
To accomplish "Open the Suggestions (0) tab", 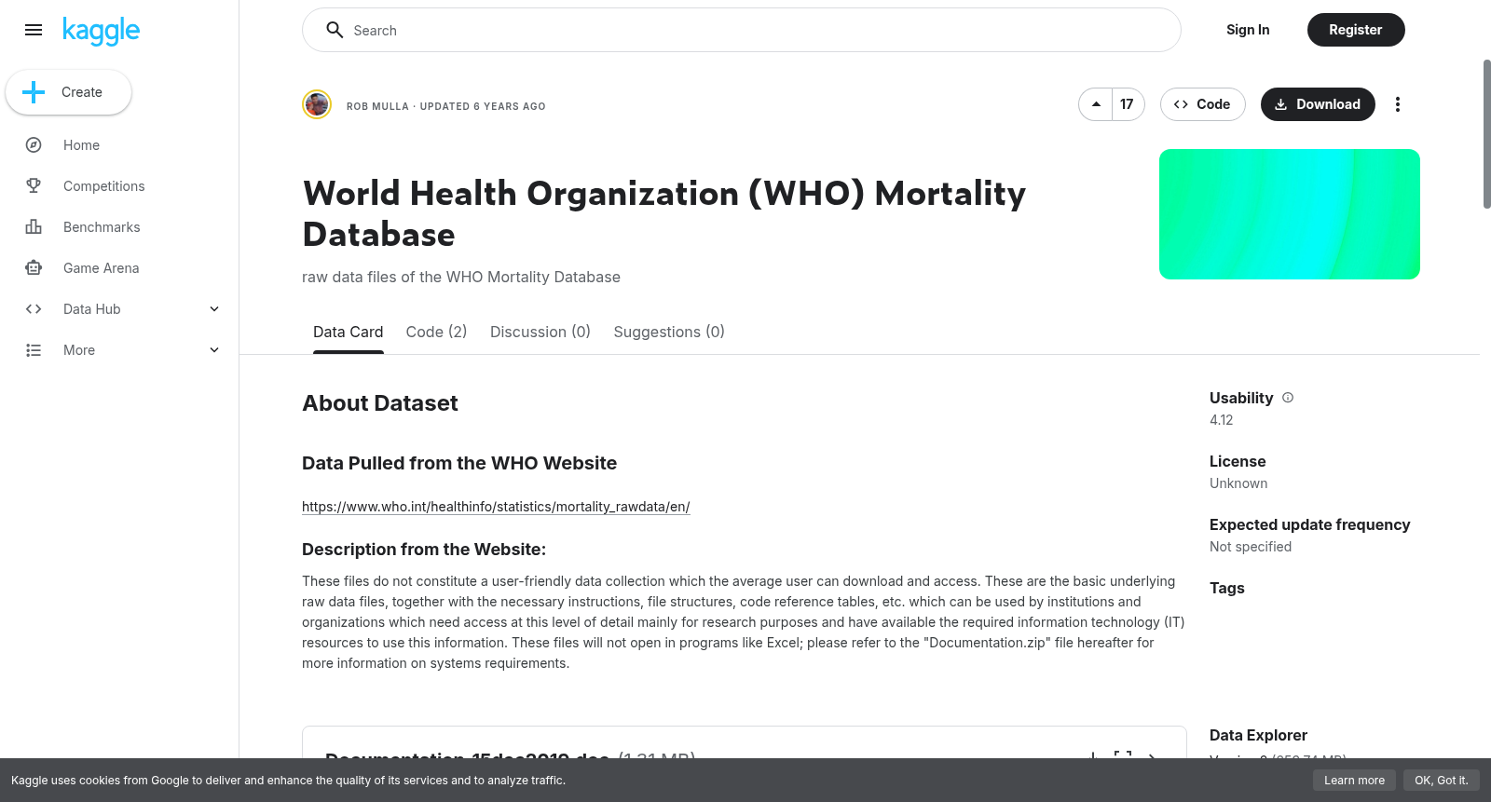I will coord(669,333).
